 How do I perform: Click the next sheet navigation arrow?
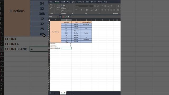click(54, 93)
